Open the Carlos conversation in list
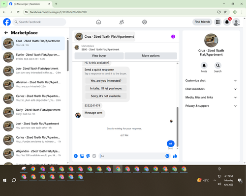Viewport: 246px width, 196px height. (x=33, y=140)
